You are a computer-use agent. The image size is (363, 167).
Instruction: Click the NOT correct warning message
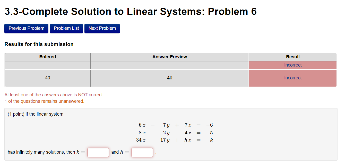pyautogui.click(x=54, y=95)
